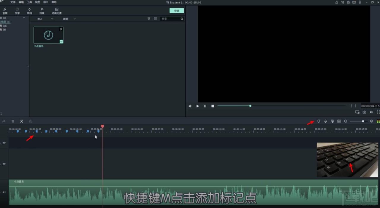Hide the upper video track eye

point(4,143)
